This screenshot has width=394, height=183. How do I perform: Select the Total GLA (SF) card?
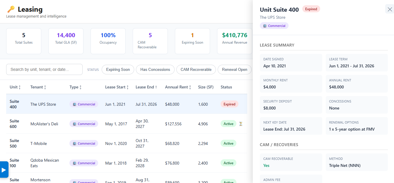[66, 41]
